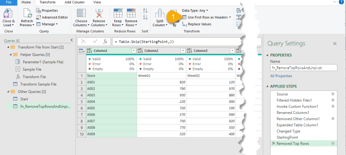Click the Refresh Preview icon

[x=27, y=13]
